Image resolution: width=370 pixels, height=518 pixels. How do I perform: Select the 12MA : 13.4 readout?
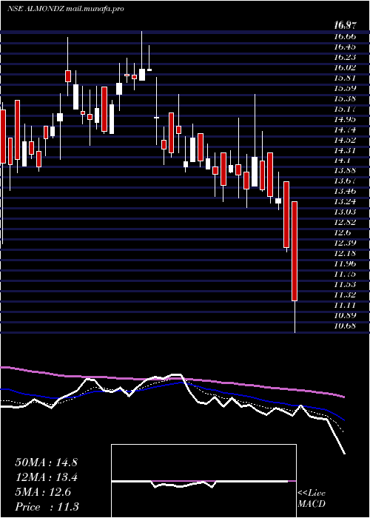pyautogui.click(x=46, y=477)
